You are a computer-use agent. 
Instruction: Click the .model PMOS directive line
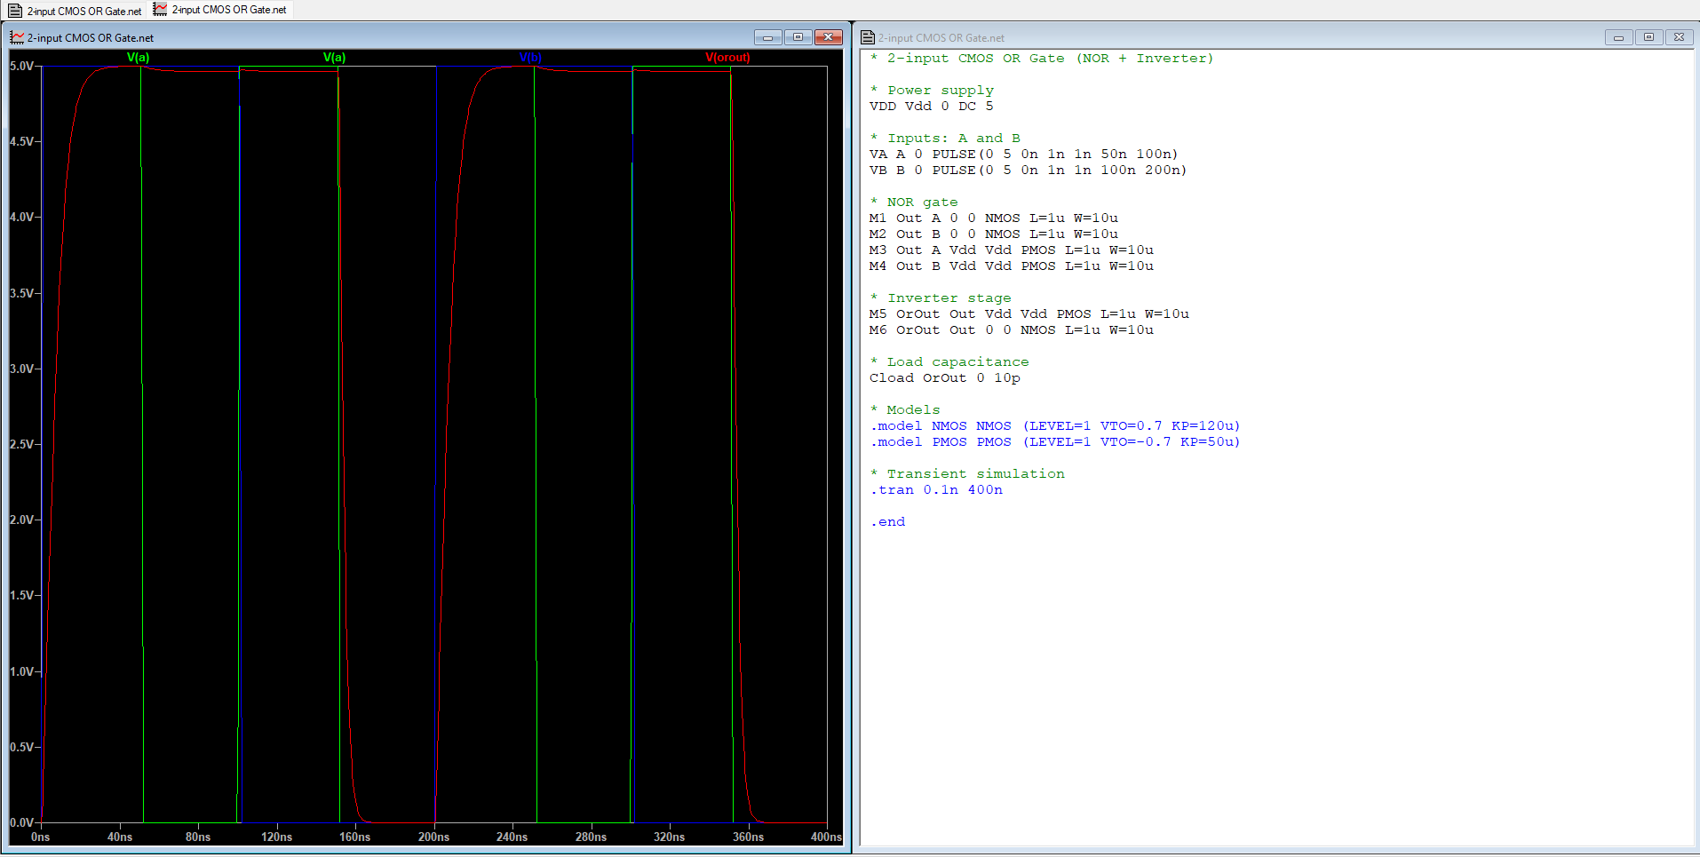pyautogui.click(x=1054, y=442)
